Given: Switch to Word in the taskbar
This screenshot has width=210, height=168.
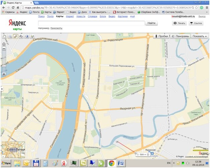Looking at the screenshot, I should point(121,163).
